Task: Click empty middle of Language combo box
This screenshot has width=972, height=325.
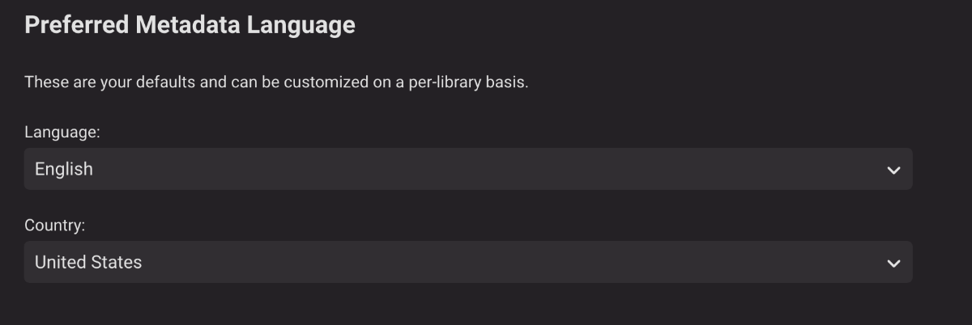Action: tap(486, 169)
